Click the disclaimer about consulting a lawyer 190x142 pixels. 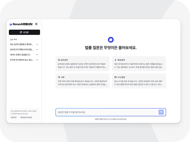[x=111, y=119]
